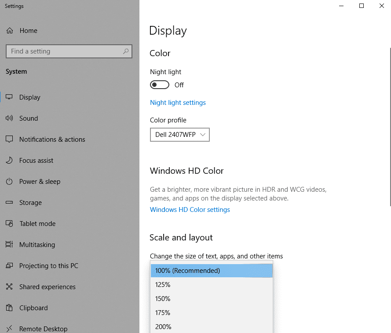Open Power & sleep settings
The width and height of the screenshot is (391, 333).
pyautogui.click(x=40, y=182)
